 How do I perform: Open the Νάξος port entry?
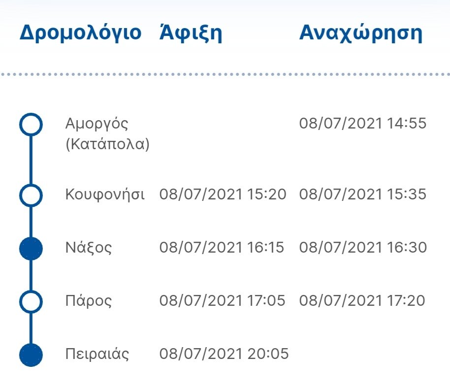(89, 248)
